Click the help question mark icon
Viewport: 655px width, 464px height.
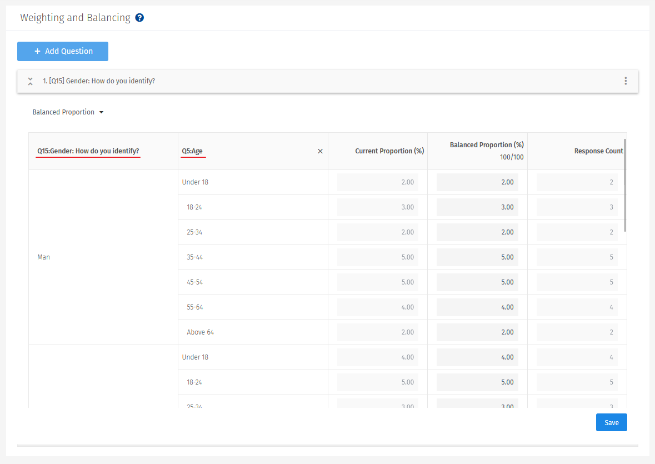[139, 18]
